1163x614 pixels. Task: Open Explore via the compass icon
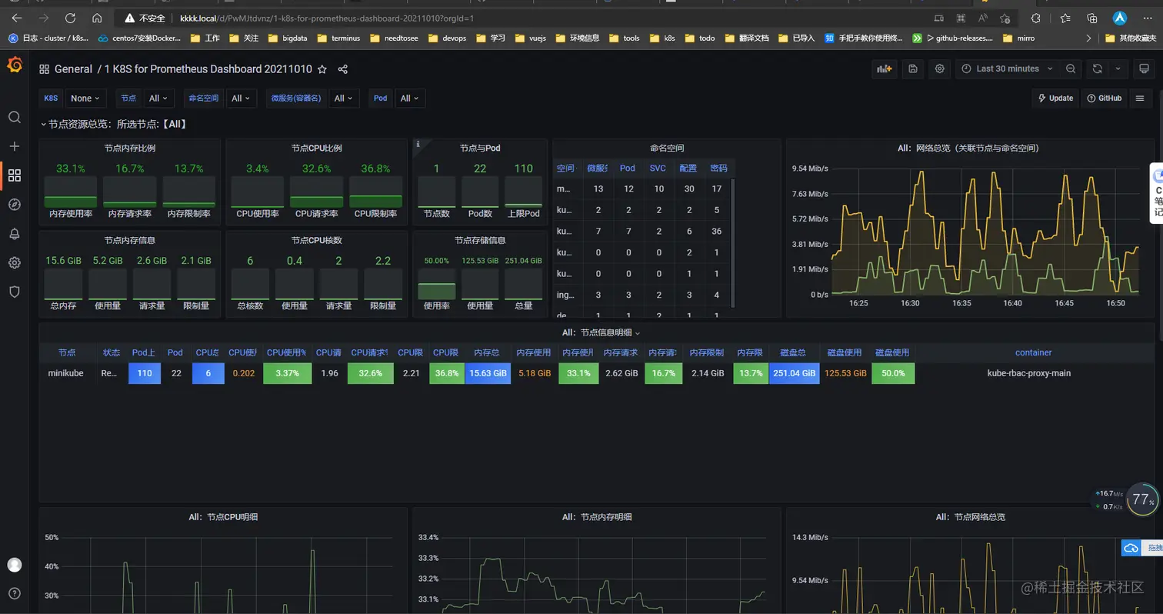(x=15, y=205)
